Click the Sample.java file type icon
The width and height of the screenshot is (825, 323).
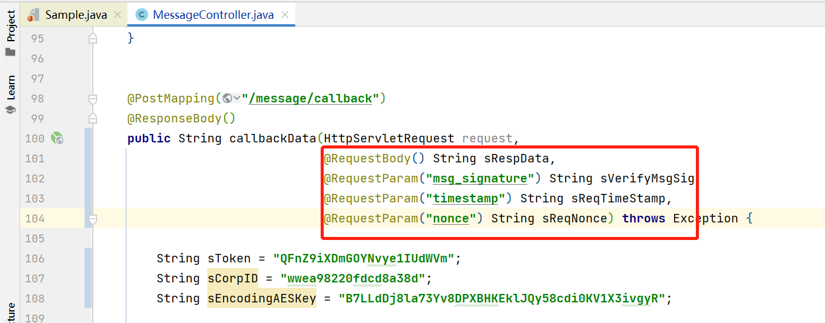(33, 15)
